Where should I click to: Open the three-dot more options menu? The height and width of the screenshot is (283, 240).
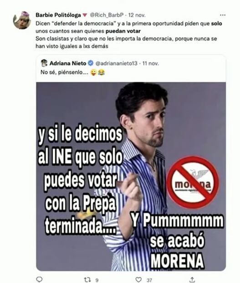(x=223, y=15)
